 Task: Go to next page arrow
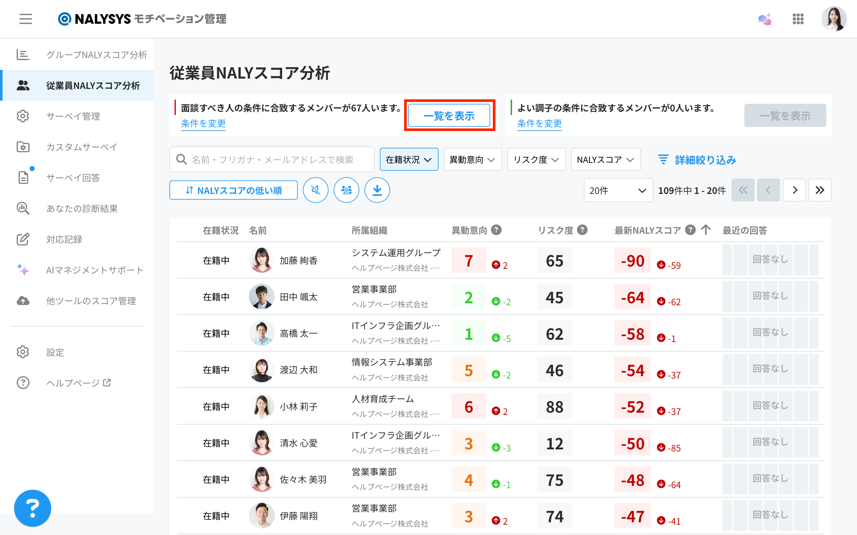pos(794,190)
